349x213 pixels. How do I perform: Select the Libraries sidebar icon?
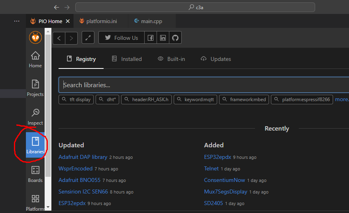(35, 145)
